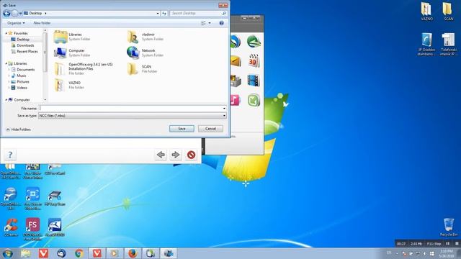The width and height of the screenshot is (461, 259).
Task: Open the views options dropdown arrow
Action: (210, 23)
